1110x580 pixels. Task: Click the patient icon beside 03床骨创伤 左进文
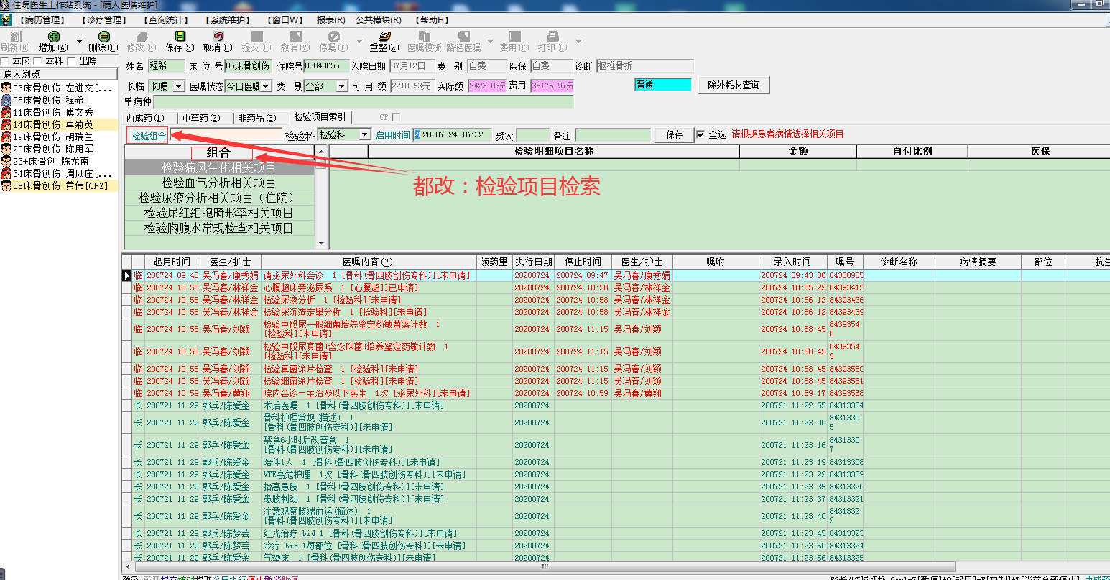(6, 88)
